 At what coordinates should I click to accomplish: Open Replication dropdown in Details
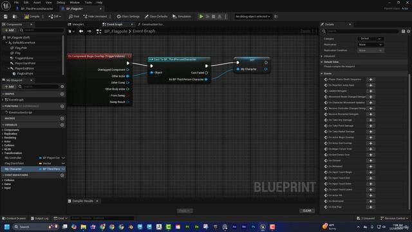(x=371, y=44)
